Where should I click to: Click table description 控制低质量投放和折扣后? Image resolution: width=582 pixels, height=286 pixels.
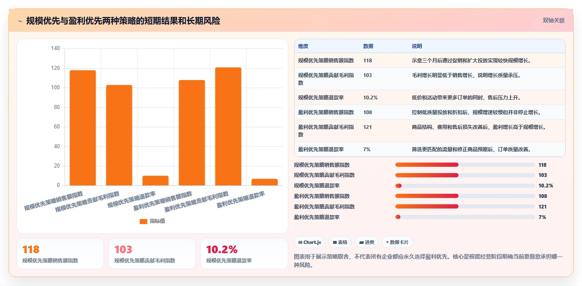click(x=476, y=112)
